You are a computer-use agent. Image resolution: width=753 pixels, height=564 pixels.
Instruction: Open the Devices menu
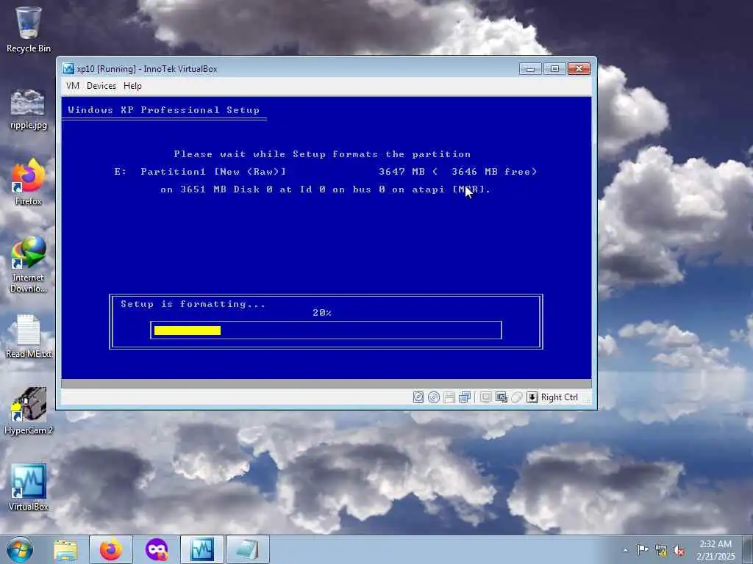(101, 86)
